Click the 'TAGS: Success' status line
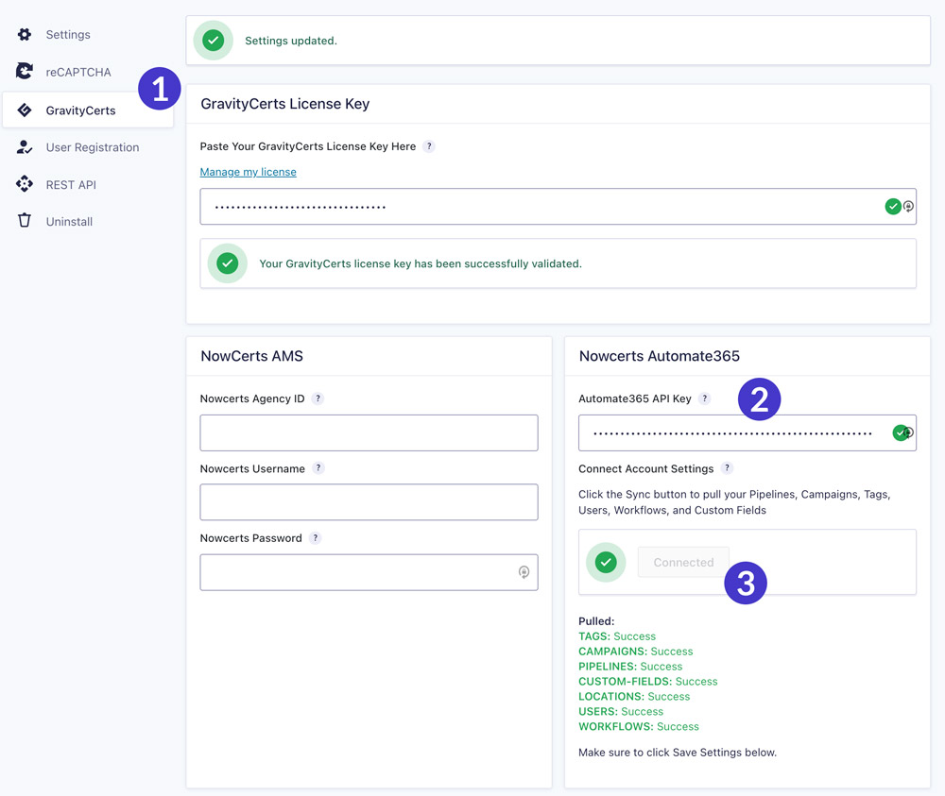This screenshot has width=945, height=796. [617, 635]
